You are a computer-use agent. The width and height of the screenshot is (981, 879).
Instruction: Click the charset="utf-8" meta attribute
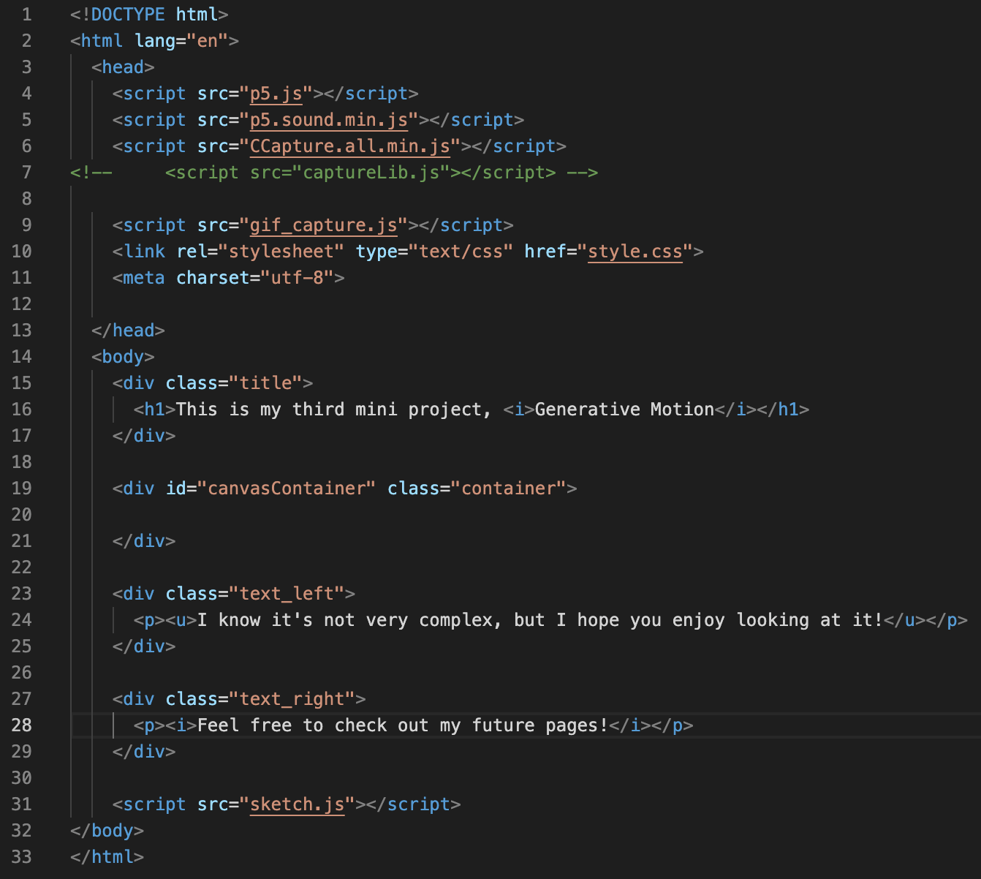coord(255,278)
